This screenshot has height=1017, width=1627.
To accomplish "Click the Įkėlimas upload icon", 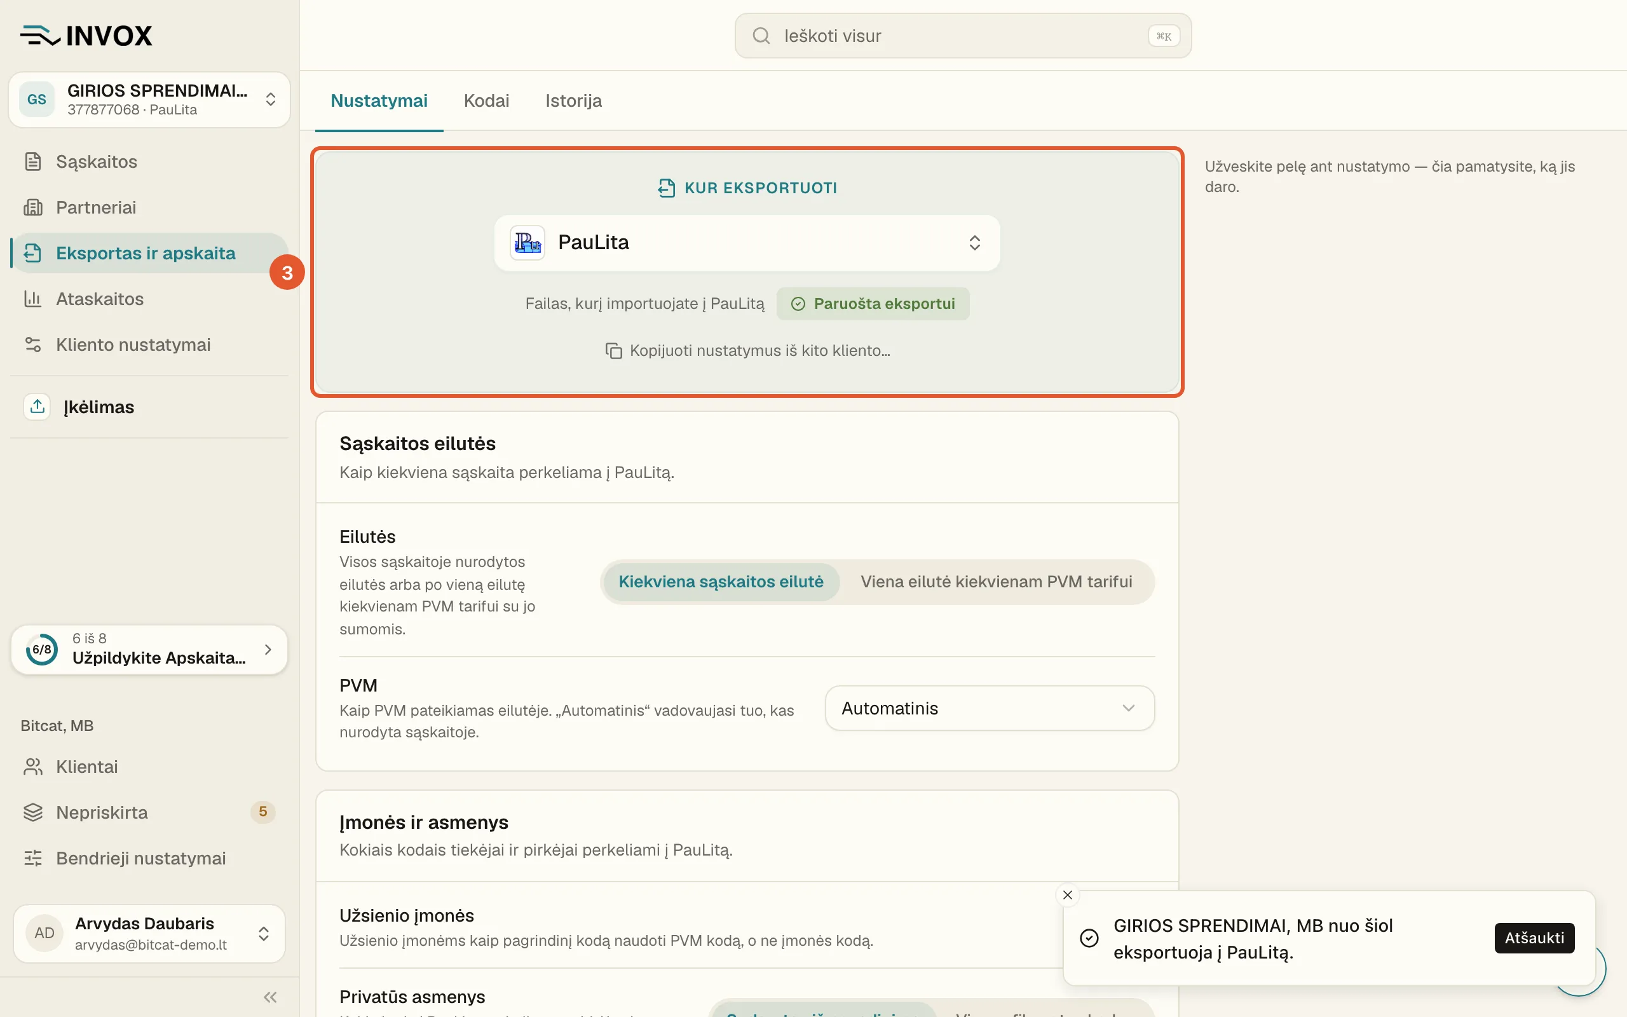I will 37,406.
